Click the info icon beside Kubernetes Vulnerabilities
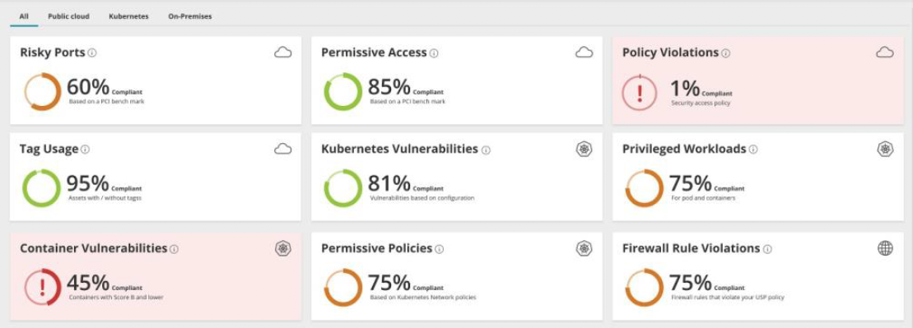Viewport: 913px width, 328px height. coord(486,150)
